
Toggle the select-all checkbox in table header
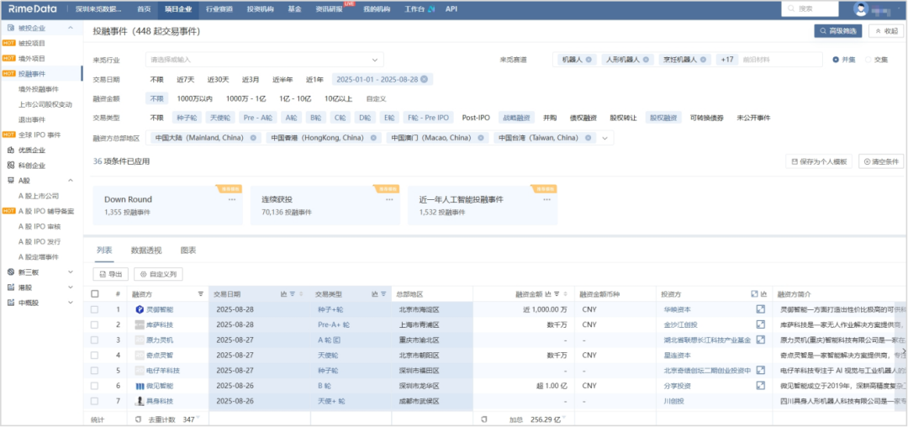pyautogui.click(x=94, y=294)
